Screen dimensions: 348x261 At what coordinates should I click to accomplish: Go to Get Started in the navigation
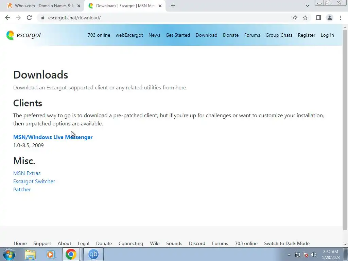pos(178,35)
